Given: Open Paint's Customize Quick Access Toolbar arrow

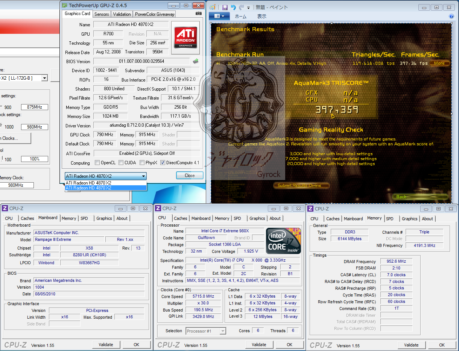Looking at the screenshot, I should (x=249, y=8).
